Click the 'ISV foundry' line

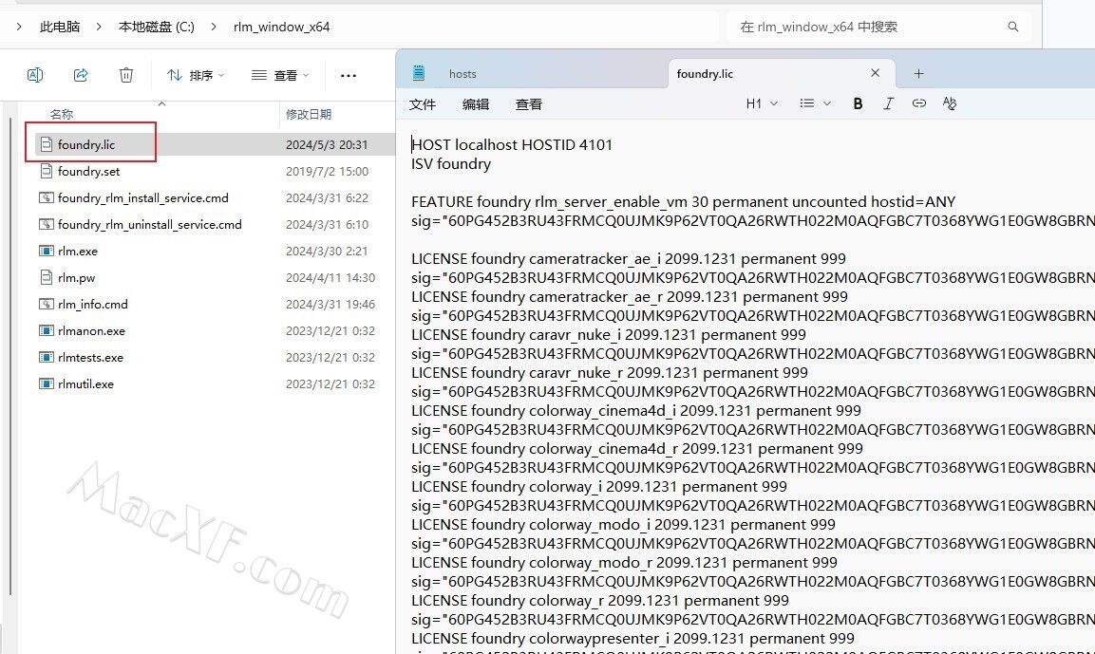[451, 164]
